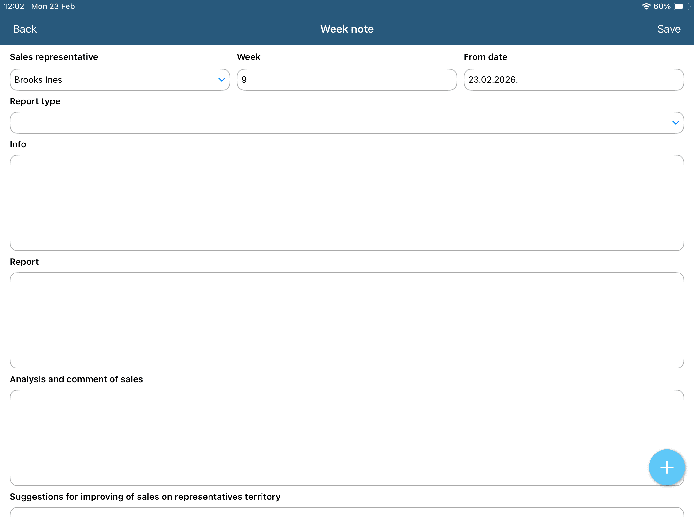Save the week note
Screen dimensions: 694x520
(669, 29)
